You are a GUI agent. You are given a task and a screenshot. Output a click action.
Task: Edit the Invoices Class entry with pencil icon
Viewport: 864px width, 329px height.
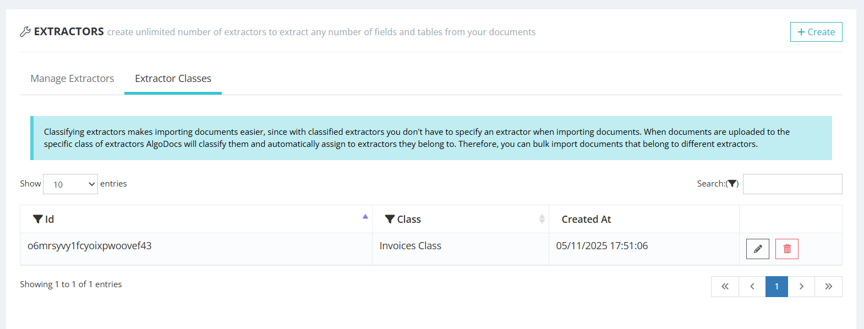[x=757, y=249]
